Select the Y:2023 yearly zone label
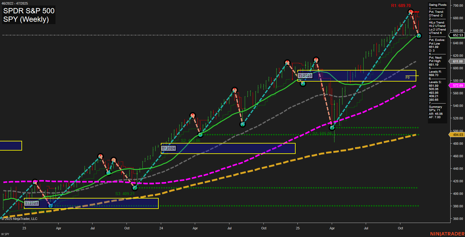The image size is (465, 237). tap(32, 203)
